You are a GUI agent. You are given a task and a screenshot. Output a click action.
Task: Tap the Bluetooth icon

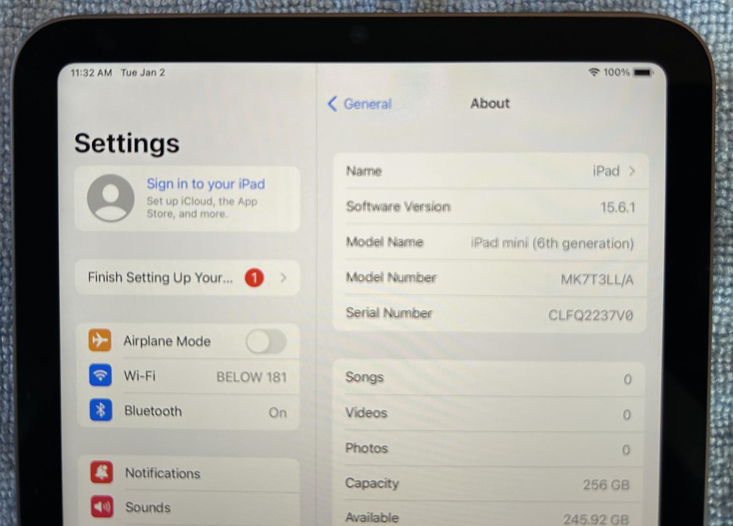coord(101,410)
